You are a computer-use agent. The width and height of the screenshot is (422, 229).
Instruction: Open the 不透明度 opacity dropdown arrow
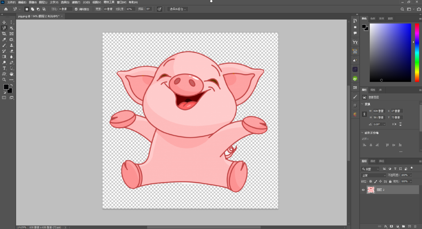coord(411,175)
